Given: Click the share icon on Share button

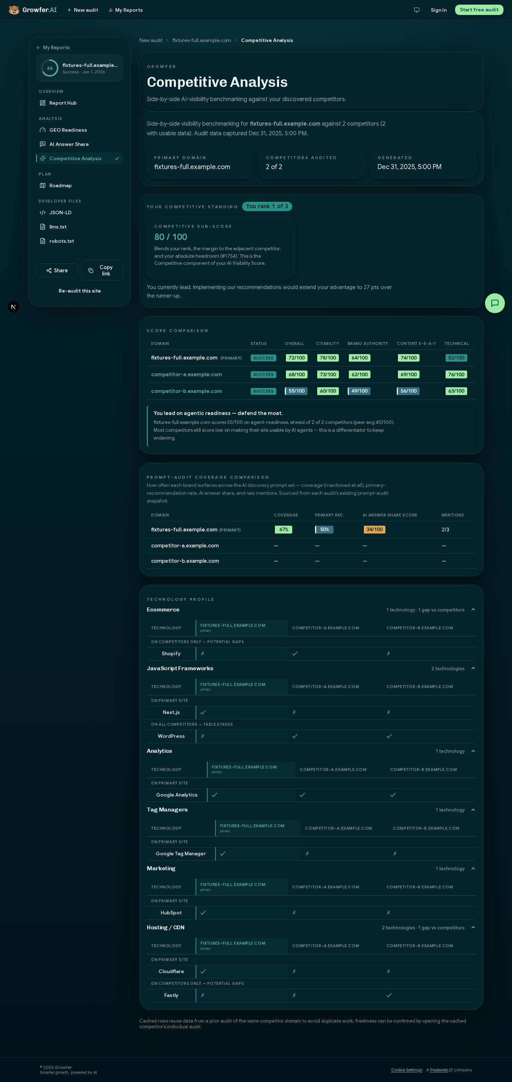Looking at the screenshot, I should pos(49,270).
